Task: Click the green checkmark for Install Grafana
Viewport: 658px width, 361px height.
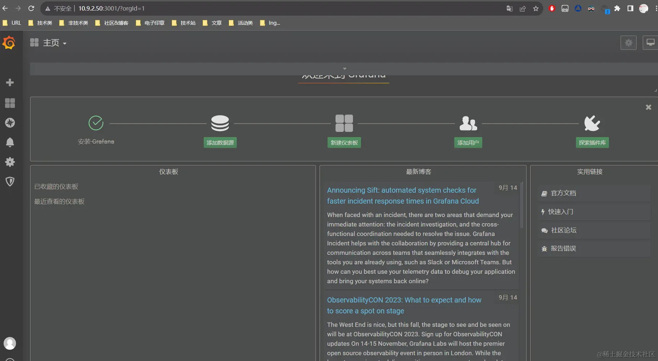Action: [x=96, y=123]
